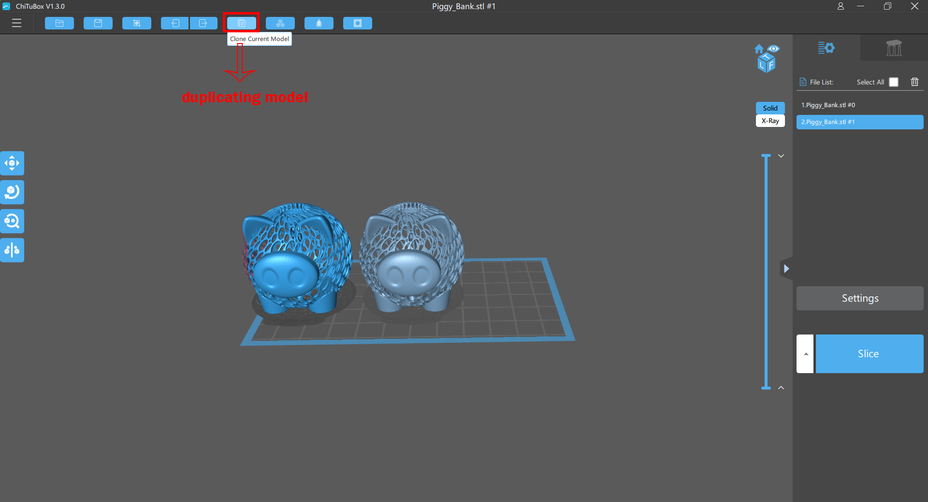Click the Clone Current Model icon
This screenshot has height=502, width=928.
(242, 23)
